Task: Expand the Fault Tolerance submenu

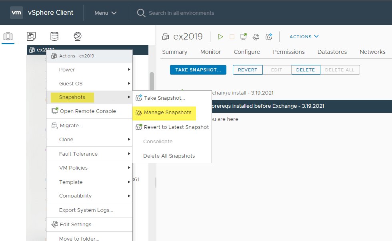Action: 89,154
